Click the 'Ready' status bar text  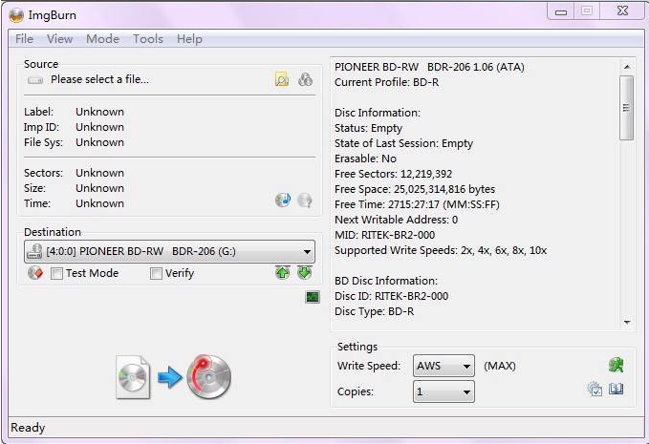(28, 428)
